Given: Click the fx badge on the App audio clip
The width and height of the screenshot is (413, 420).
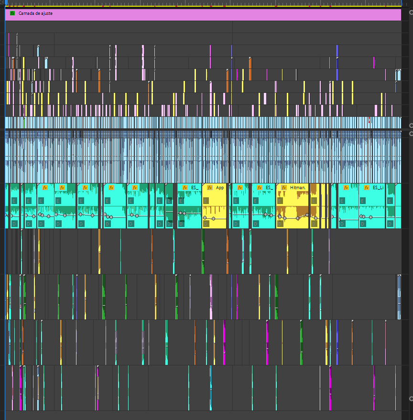Looking at the screenshot, I should click(210, 188).
